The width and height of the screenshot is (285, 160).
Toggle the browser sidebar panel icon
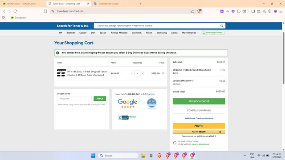253,11
